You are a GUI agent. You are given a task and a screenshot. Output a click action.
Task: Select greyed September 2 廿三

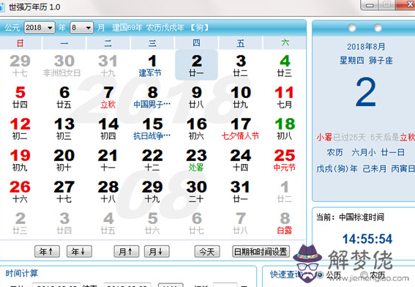20,223
